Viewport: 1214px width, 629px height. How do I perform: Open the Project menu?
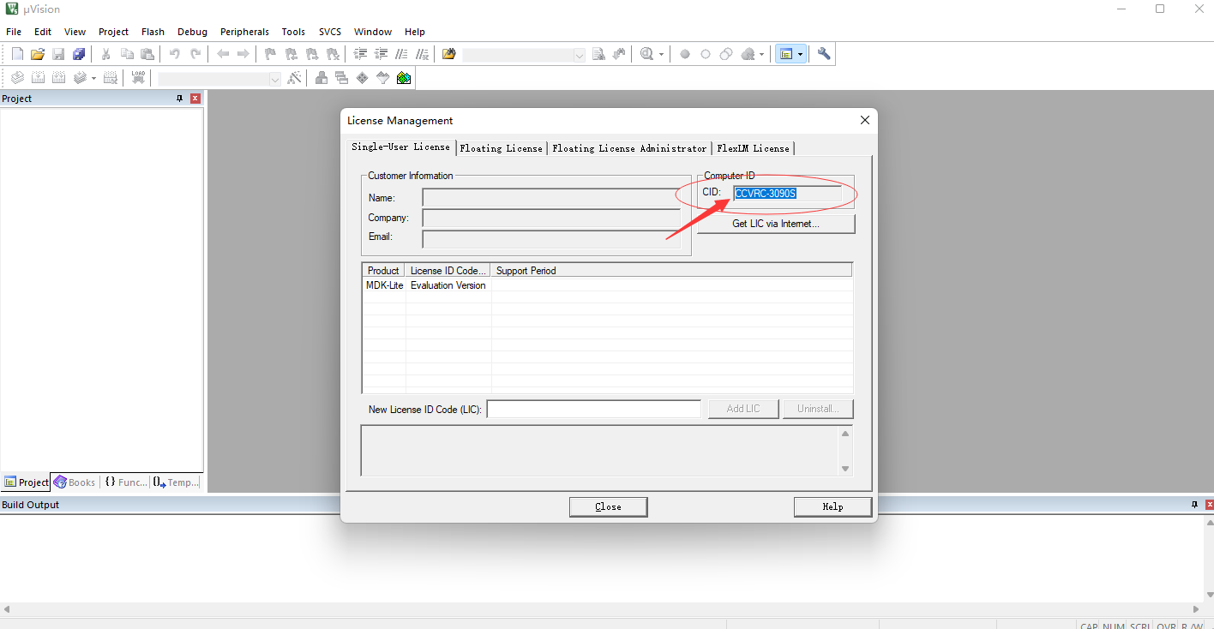(x=113, y=32)
